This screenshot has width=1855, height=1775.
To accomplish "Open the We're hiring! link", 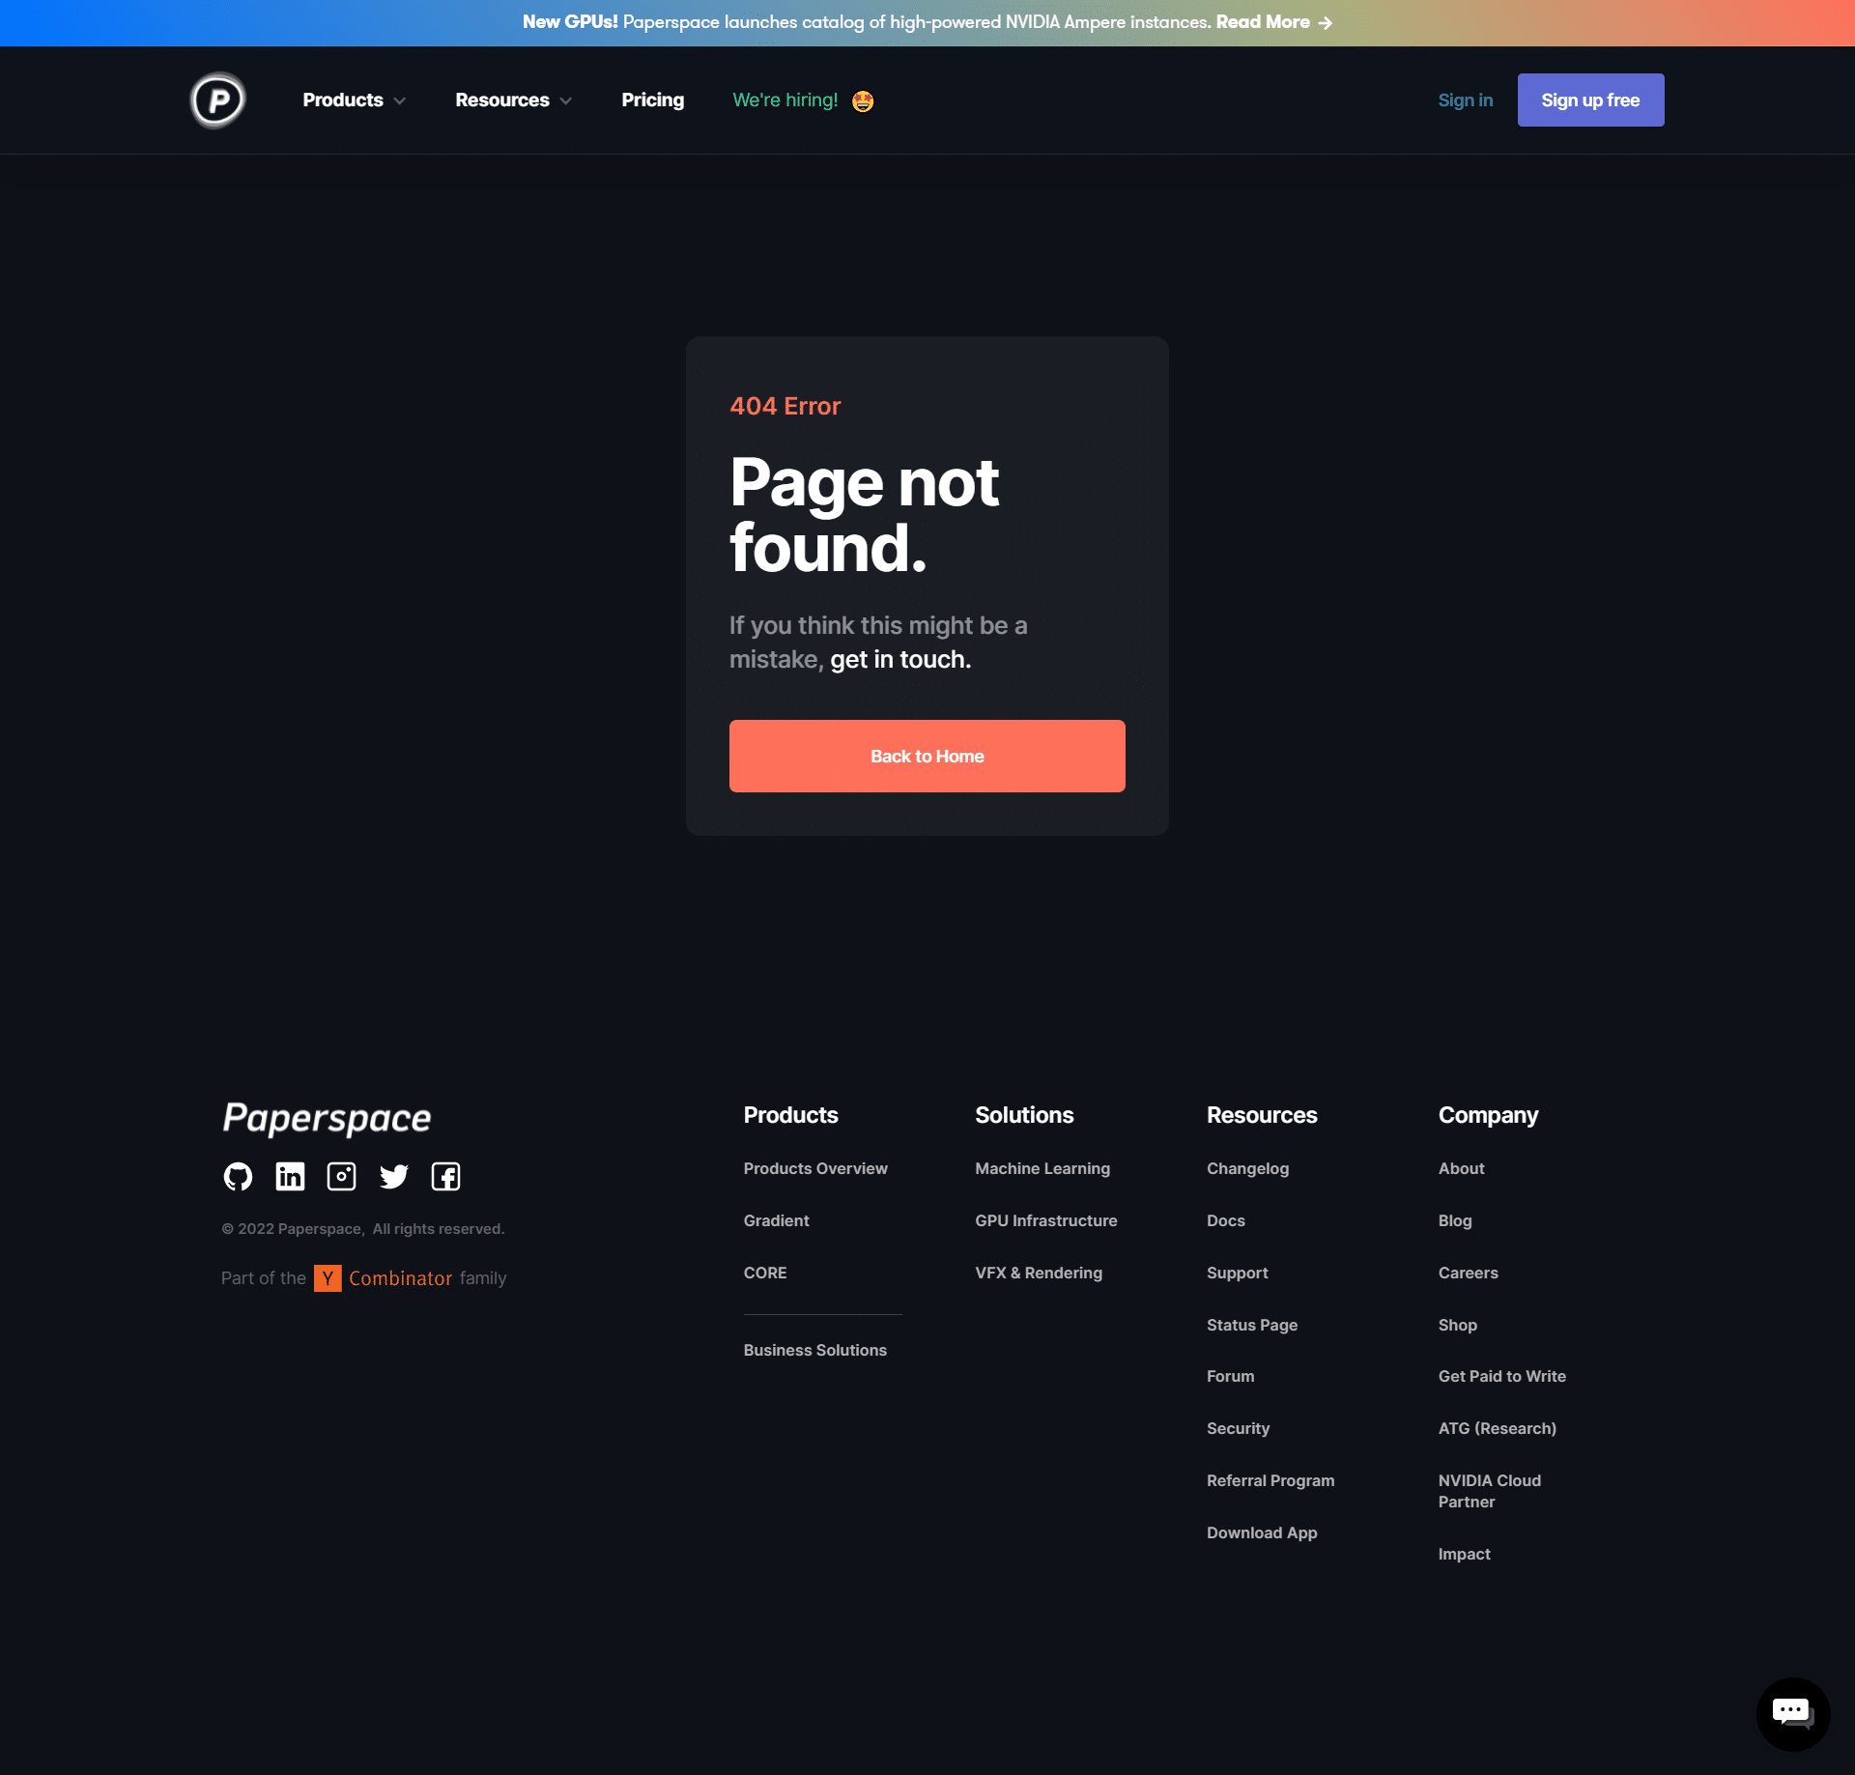I will click(x=803, y=100).
